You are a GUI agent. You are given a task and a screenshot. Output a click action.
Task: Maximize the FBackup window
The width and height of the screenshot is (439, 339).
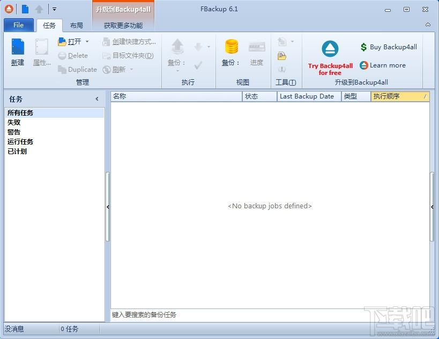pos(406,9)
